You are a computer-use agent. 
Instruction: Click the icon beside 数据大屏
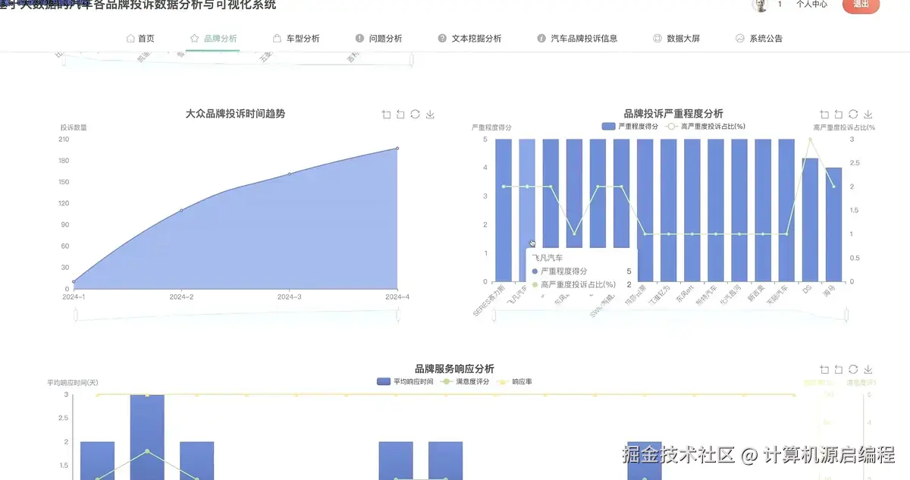[657, 38]
